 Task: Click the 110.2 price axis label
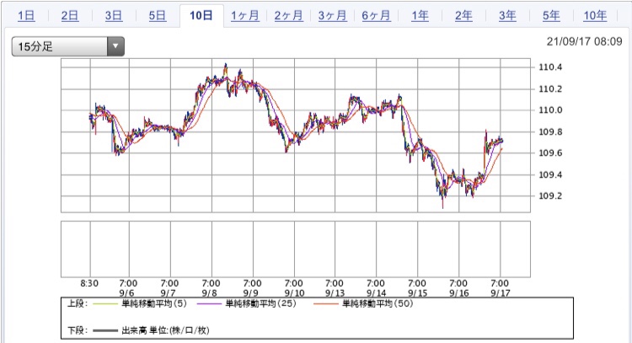point(550,89)
